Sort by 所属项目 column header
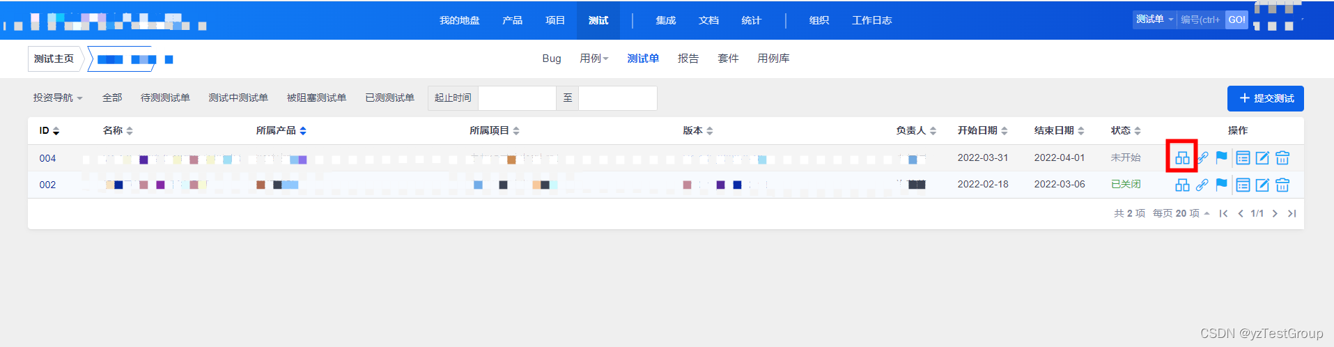Viewport: 1334px width, 347px height. tap(494, 130)
